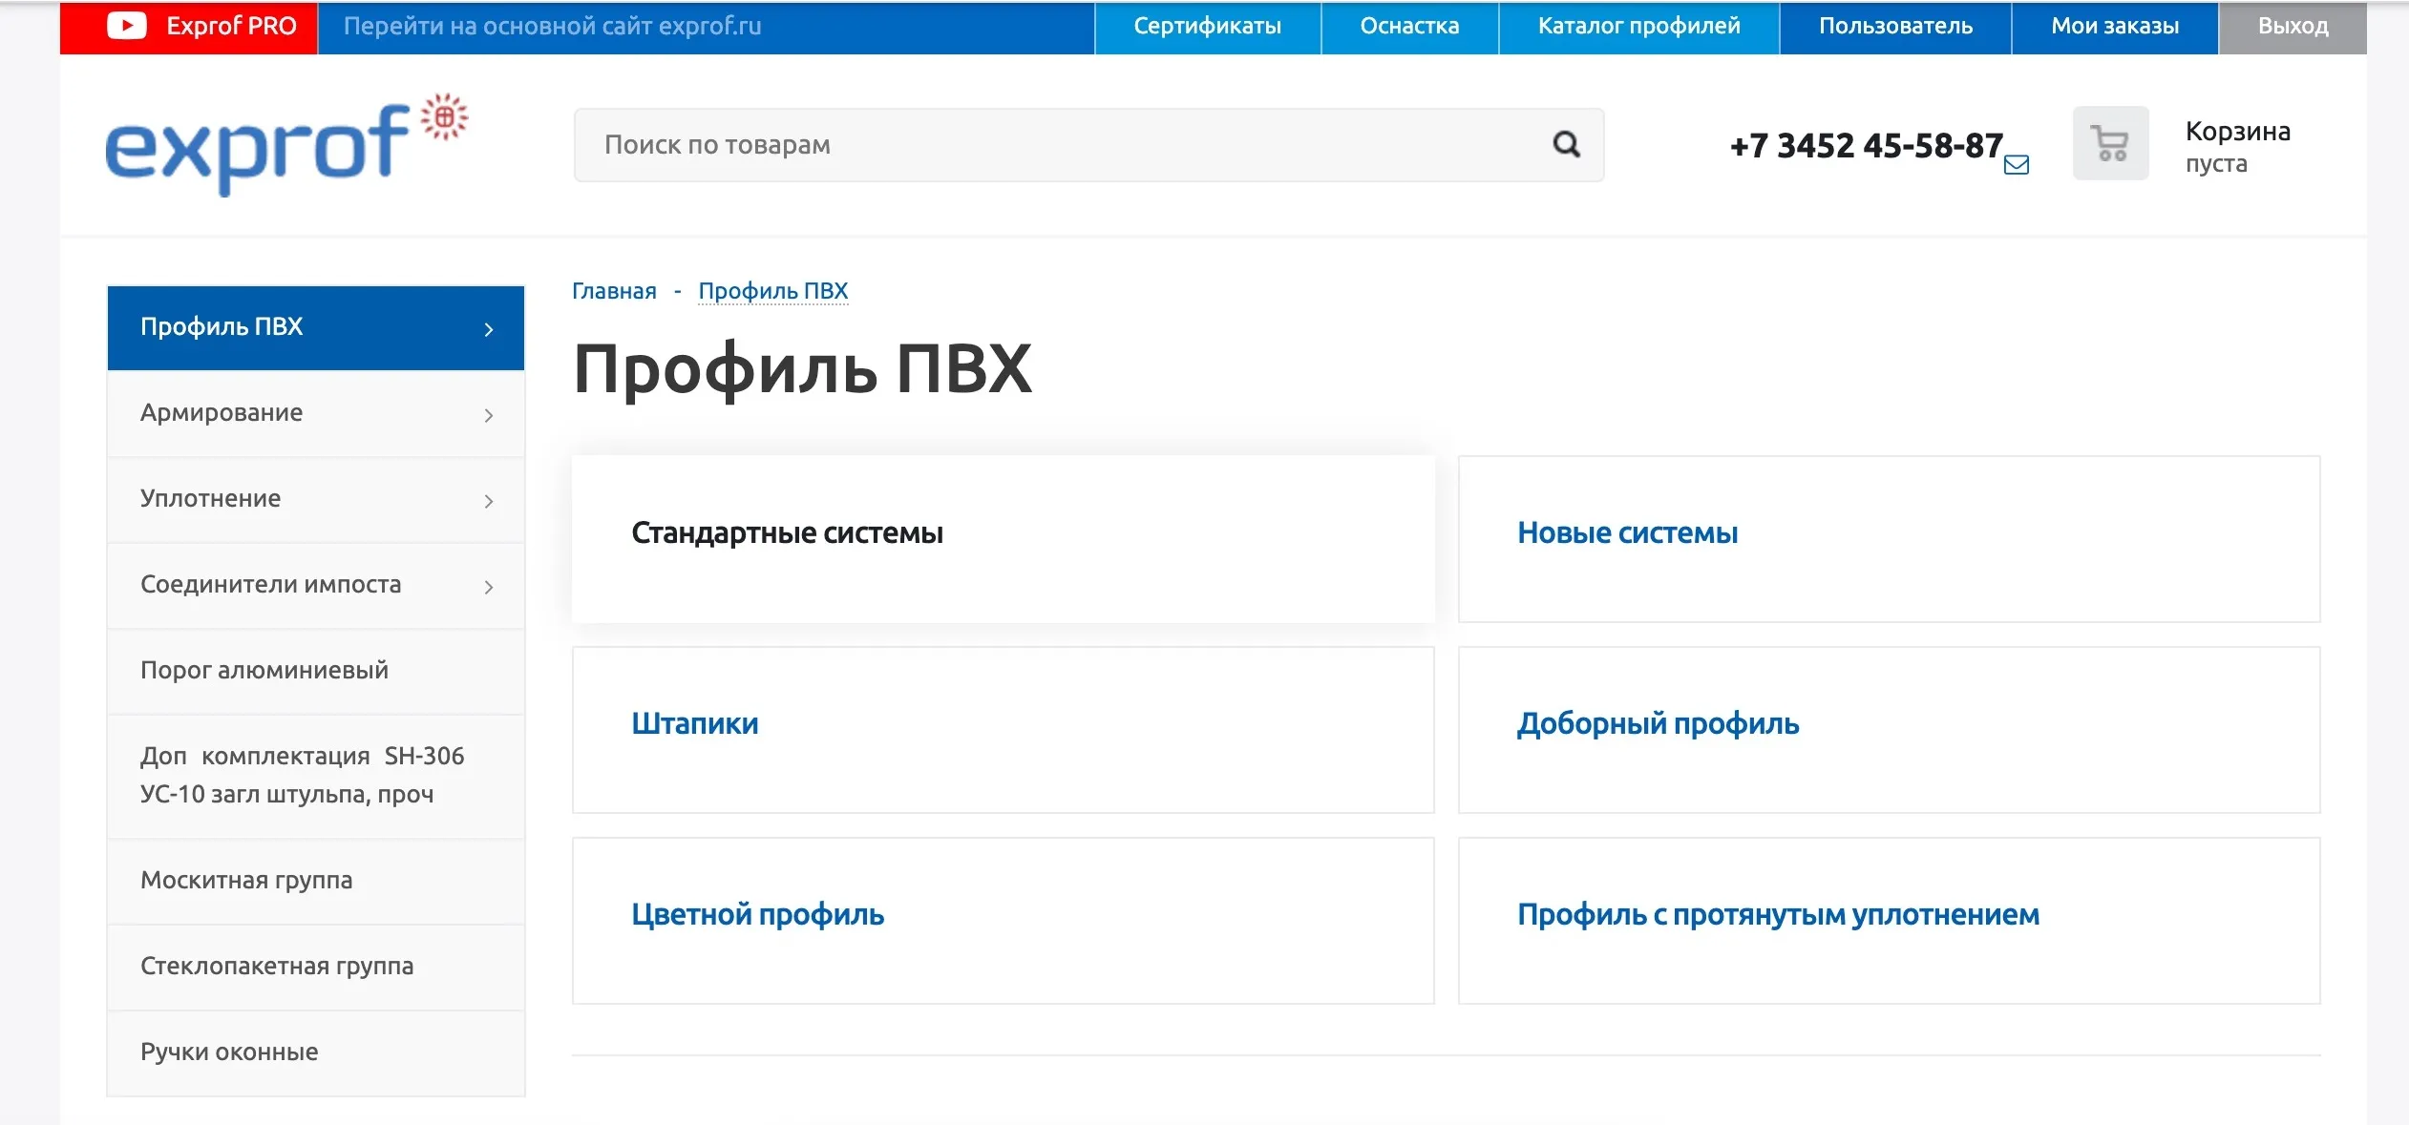2409x1125 pixels.
Task: Click the exprof logo
Action: click(286, 146)
